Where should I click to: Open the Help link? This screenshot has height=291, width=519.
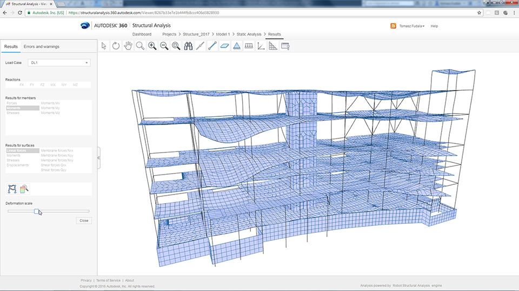(434, 26)
